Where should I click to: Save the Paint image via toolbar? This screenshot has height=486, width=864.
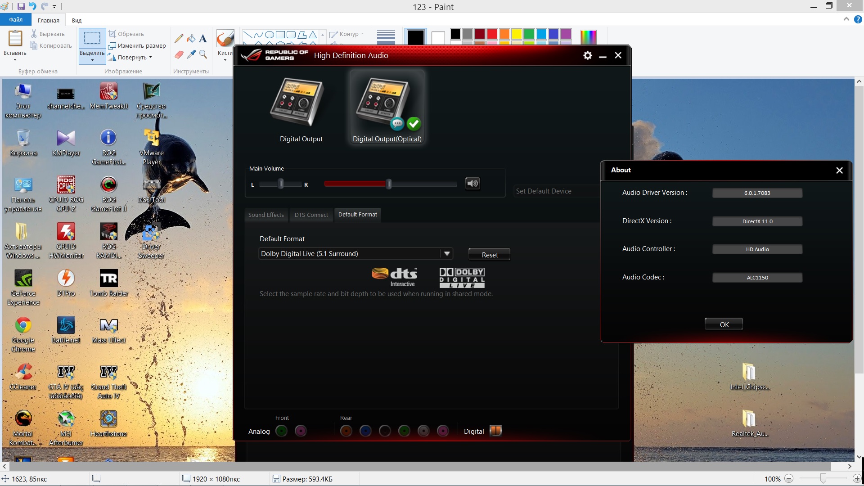point(21,6)
